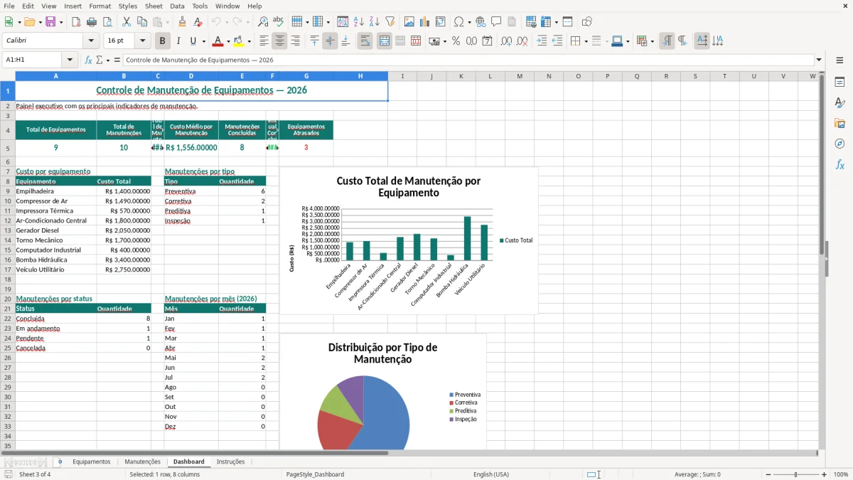853x480 pixels.
Task: Open sidebar Properties panel
Action: click(x=839, y=82)
